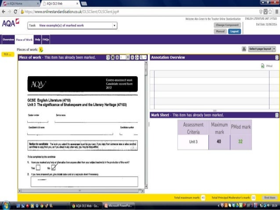Image resolution: width=280 pixels, height=210 pixels.
Task: Click document horizontal scrollbar left arrow
Action: (x=19, y=191)
